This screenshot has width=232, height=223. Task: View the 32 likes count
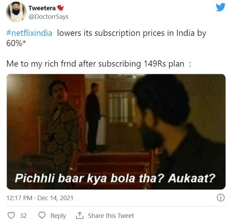click(x=23, y=216)
